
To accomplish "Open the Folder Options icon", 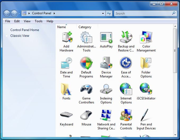I will click(146, 63).
